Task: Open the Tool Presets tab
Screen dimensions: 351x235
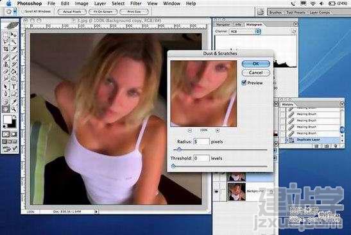Action: [296, 12]
